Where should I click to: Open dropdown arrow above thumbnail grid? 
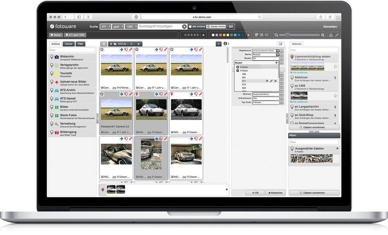218,44
